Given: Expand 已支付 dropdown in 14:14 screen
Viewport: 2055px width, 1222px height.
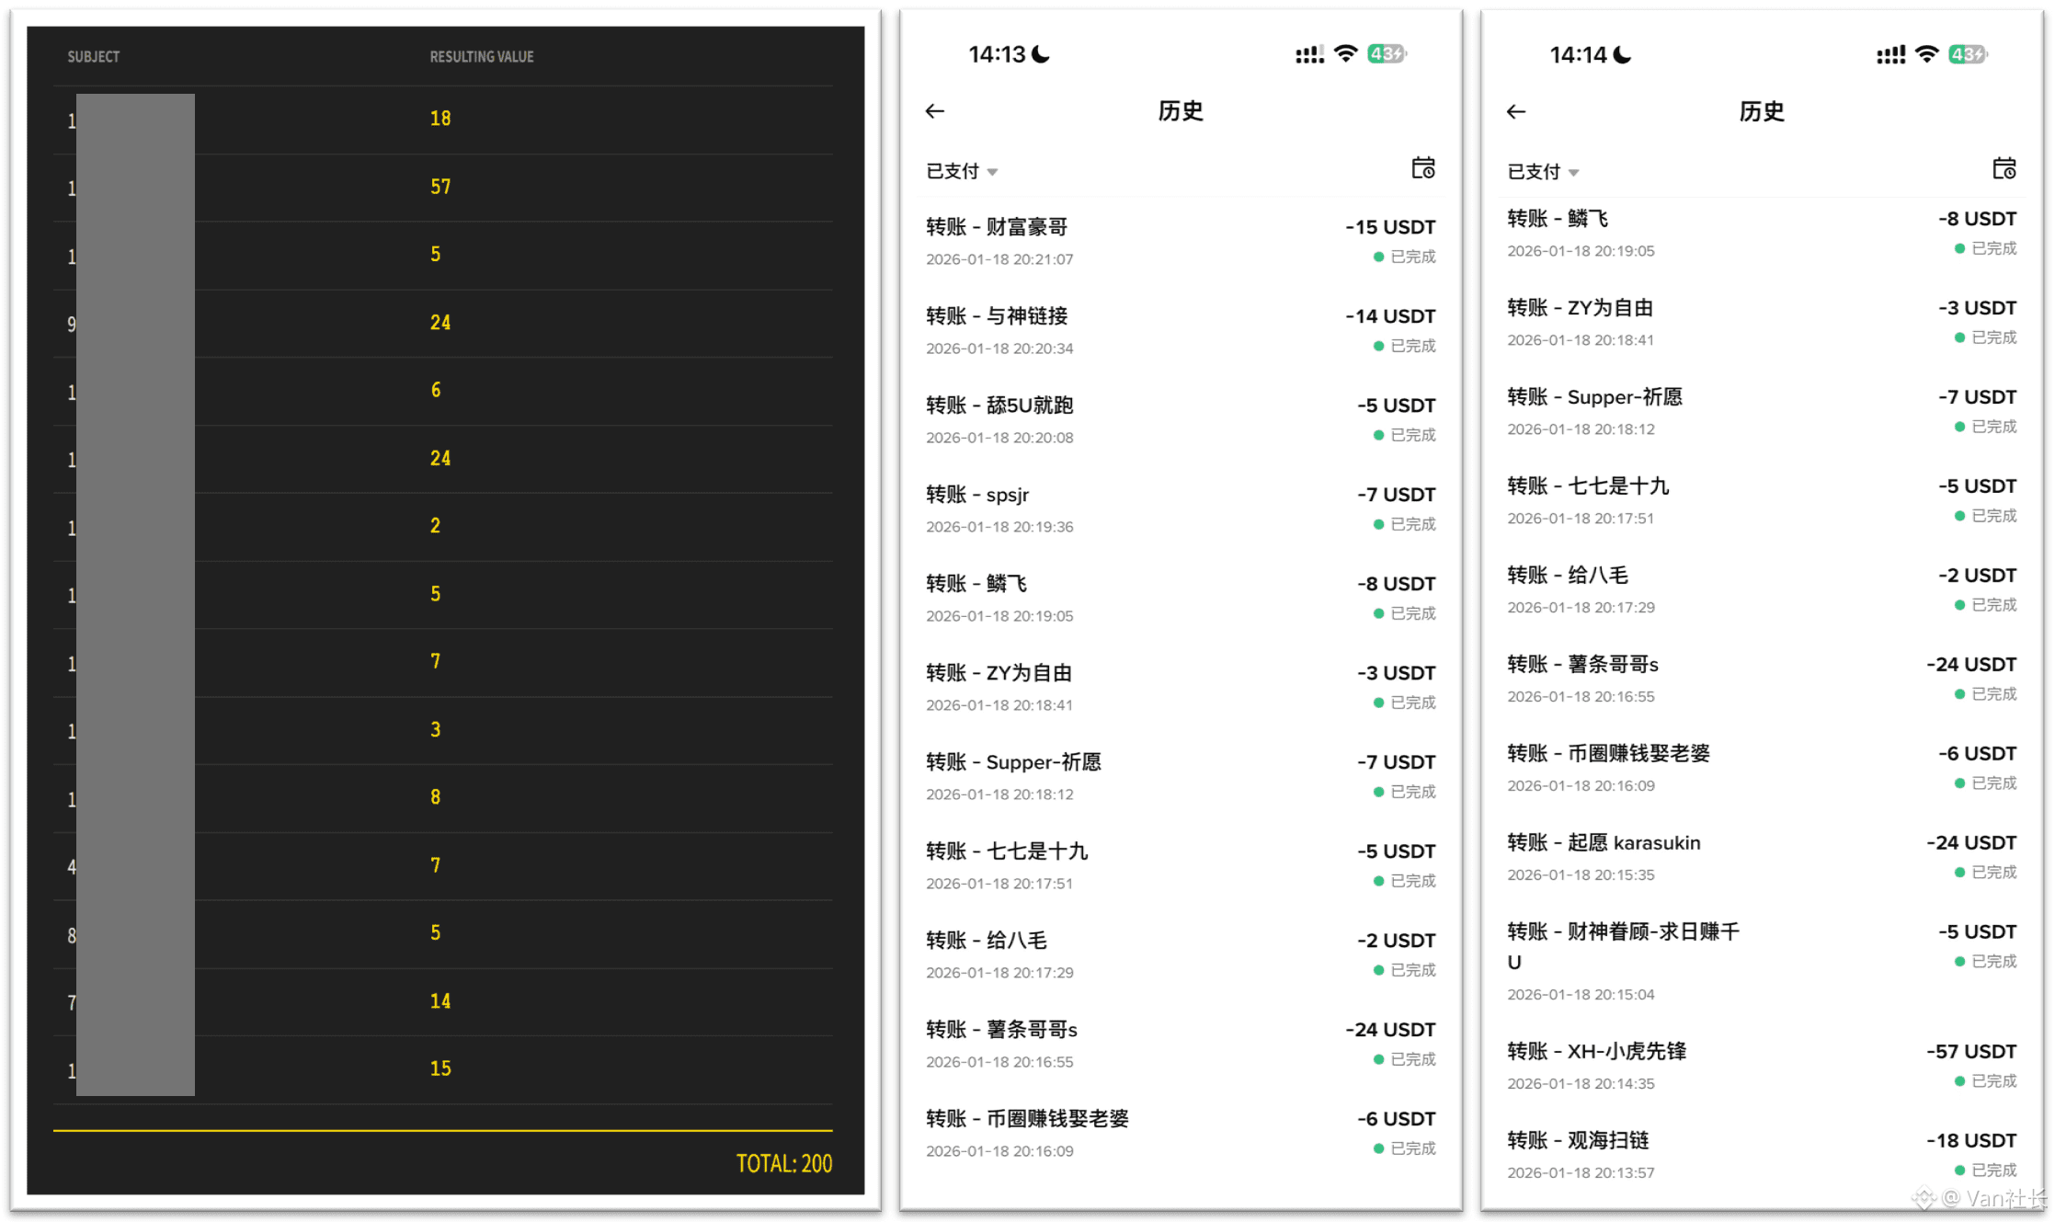Looking at the screenshot, I should [1543, 173].
